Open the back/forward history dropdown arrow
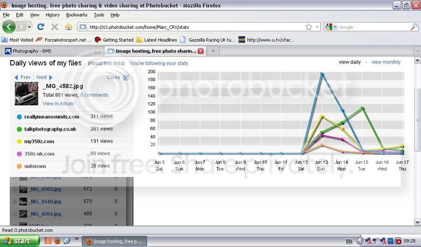This screenshot has width=421, height=247. [29, 27]
